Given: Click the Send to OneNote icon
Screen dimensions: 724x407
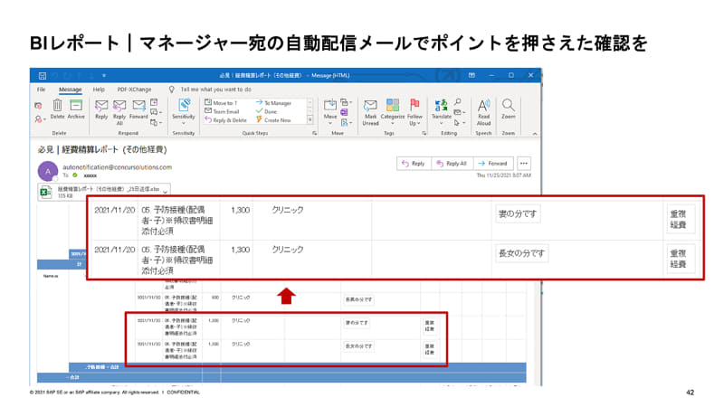Looking at the screenshot, I should pyautogui.click(x=344, y=112).
